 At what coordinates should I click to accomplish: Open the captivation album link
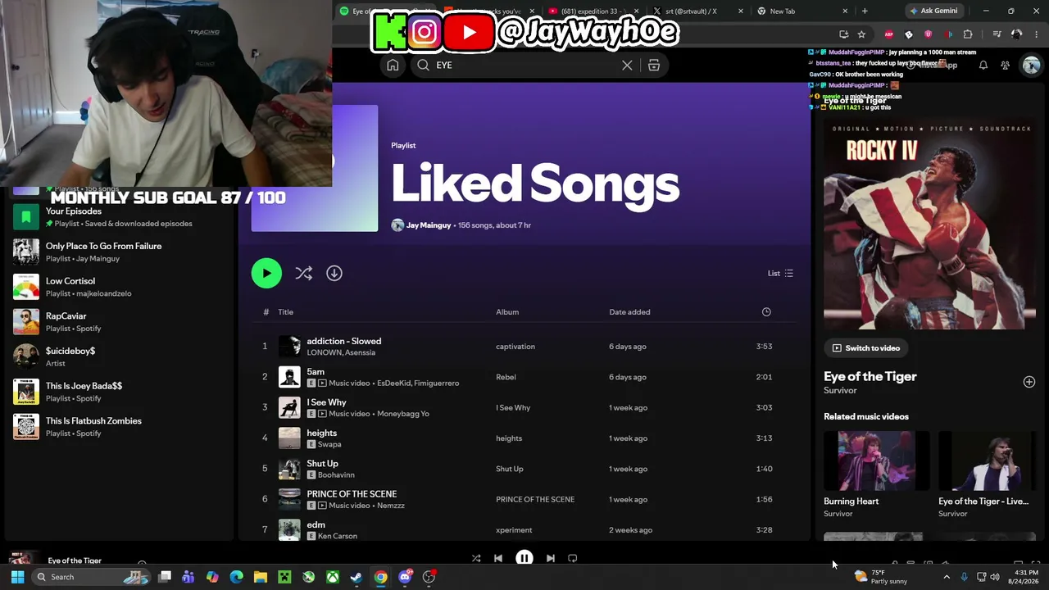point(515,347)
